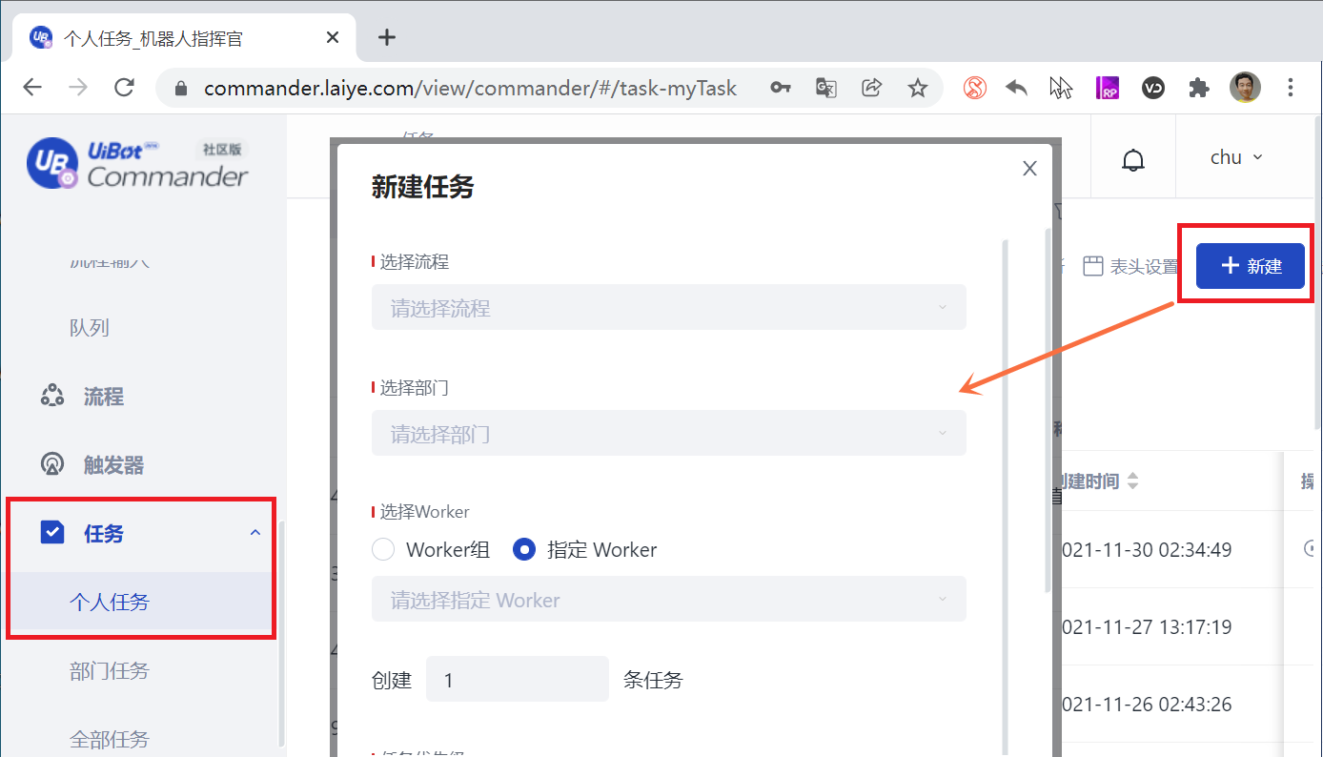Click the 触发器 sidebar icon

pyautogui.click(x=51, y=464)
